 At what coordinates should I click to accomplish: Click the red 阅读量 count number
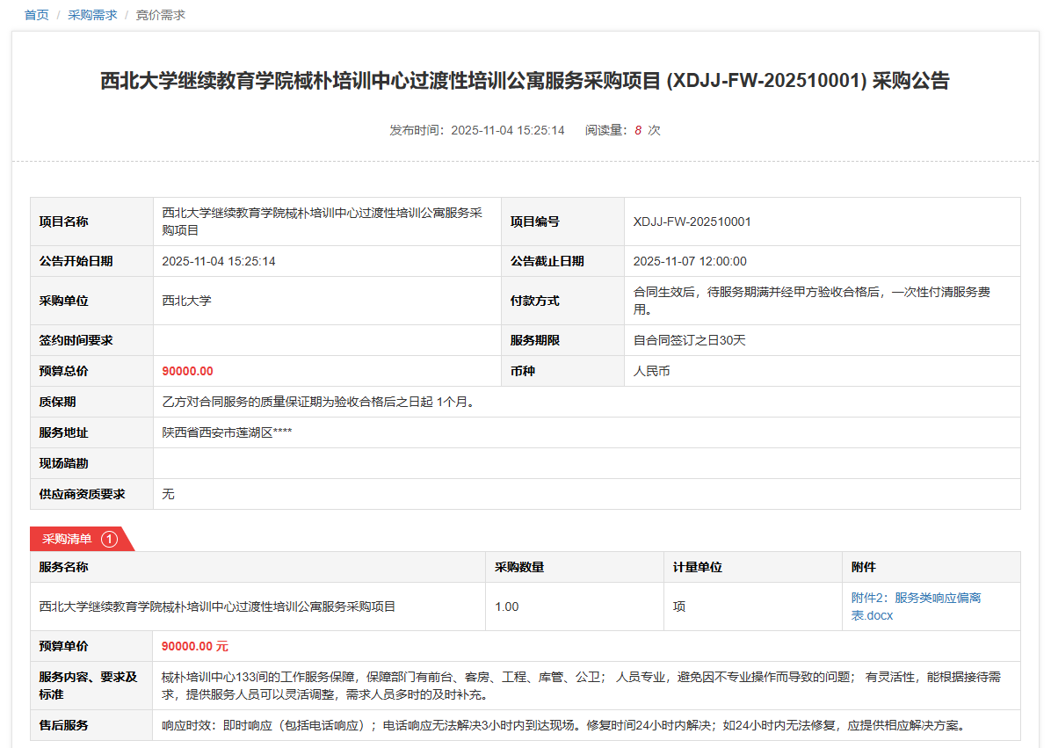[638, 130]
